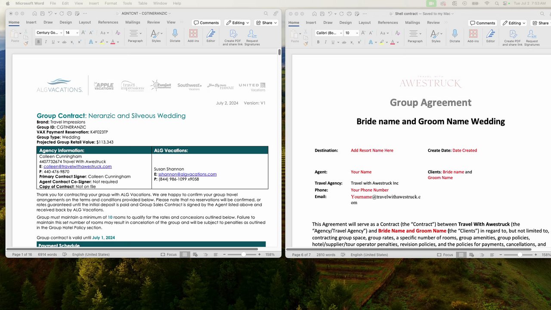Toggle Strikethrough in the Shell contract window
The height and width of the screenshot is (310, 551).
[344, 42]
